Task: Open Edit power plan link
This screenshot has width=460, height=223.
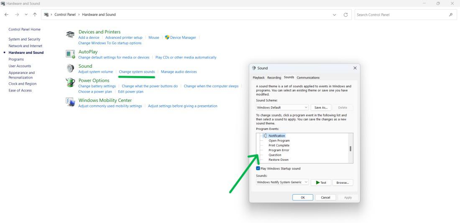Action: point(130,92)
